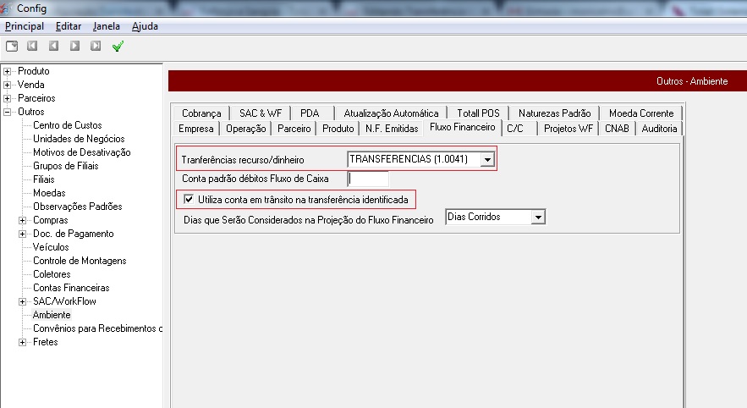The height and width of the screenshot is (408, 747).
Task: Open the Atualização Automática tab
Action: [x=391, y=113]
